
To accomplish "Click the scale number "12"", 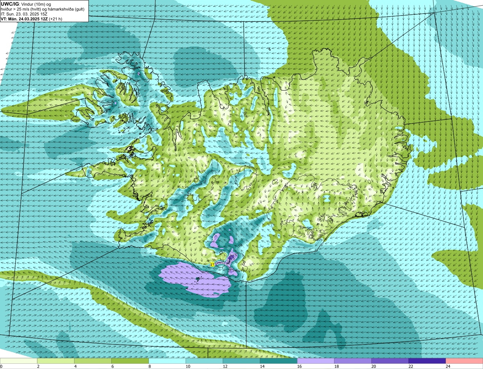I will click(x=225, y=366).
